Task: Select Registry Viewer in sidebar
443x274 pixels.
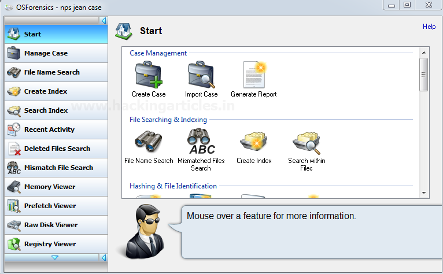Action: (x=56, y=244)
